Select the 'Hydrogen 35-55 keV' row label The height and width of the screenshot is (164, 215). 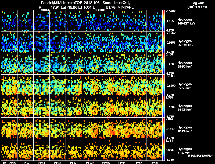[x=184, y=86]
